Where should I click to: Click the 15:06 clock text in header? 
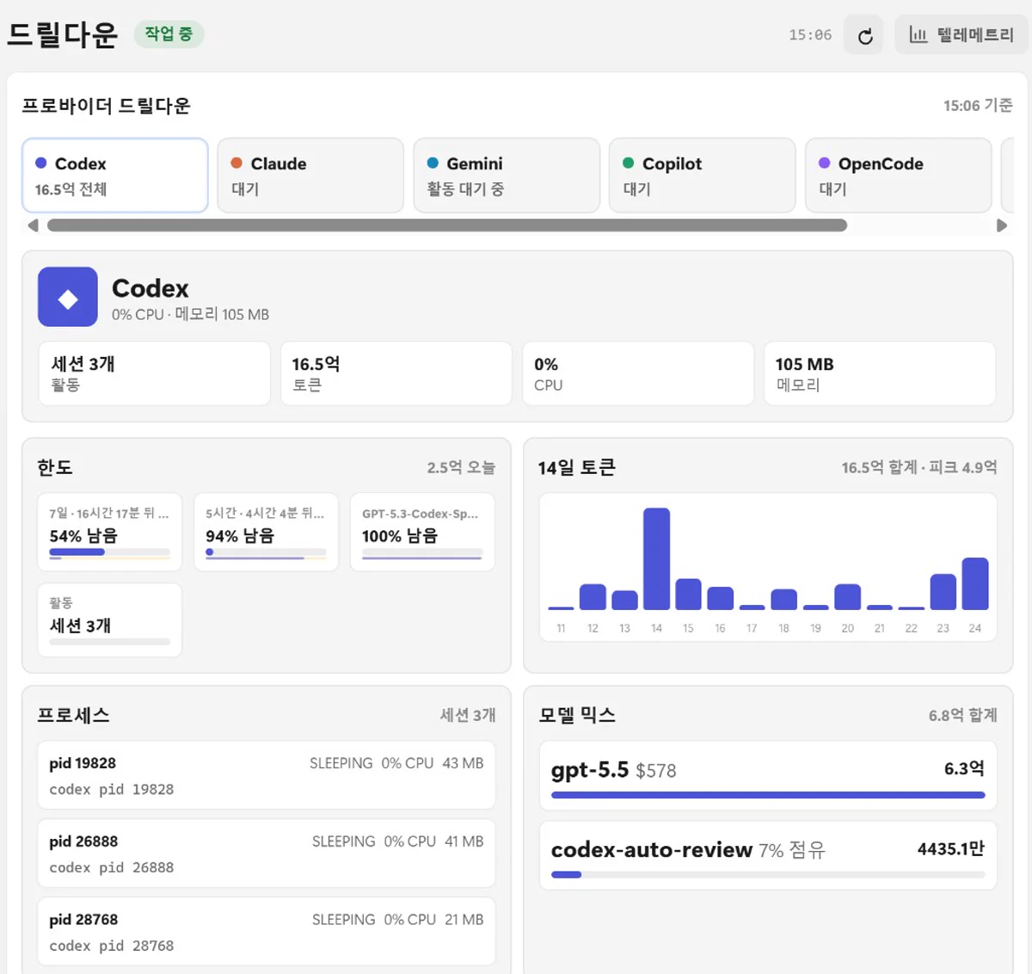click(x=810, y=35)
